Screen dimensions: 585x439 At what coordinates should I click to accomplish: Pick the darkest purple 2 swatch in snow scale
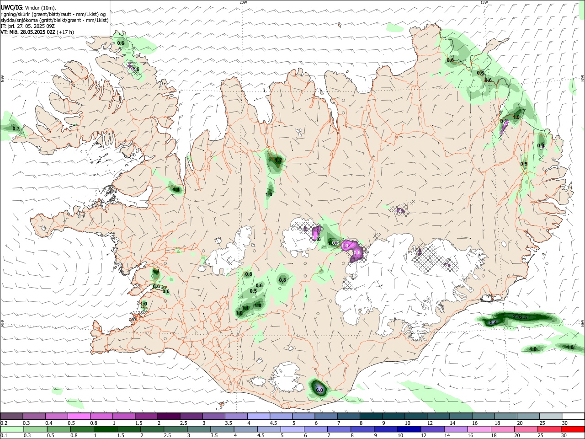[169, 417]
